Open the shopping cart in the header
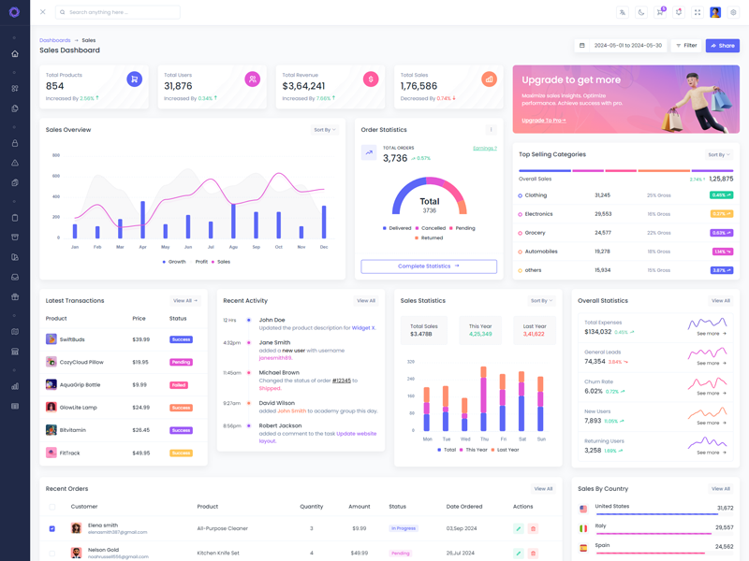749x561 pixels. point(660,12)
